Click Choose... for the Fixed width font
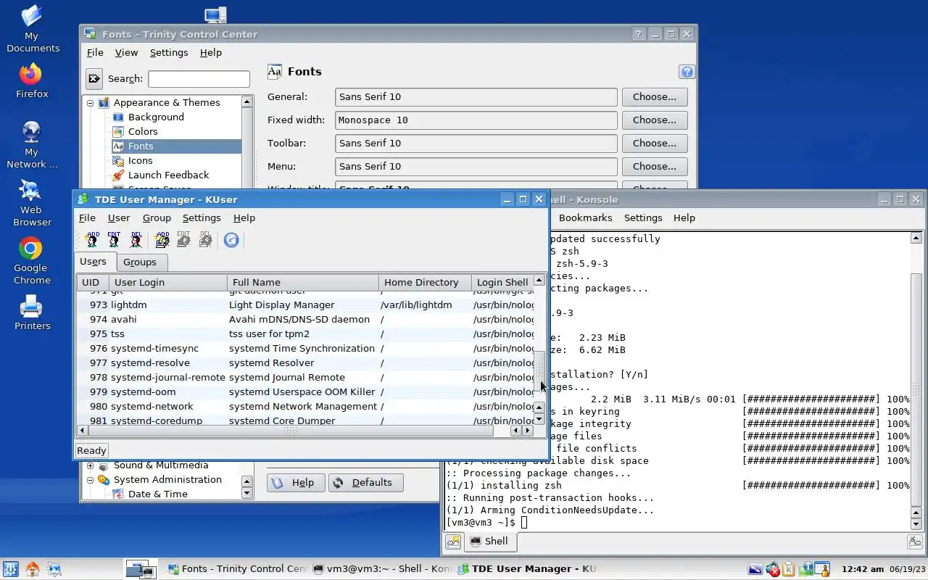928x580 pixels. pyautogui.click(x=655, y=120)
